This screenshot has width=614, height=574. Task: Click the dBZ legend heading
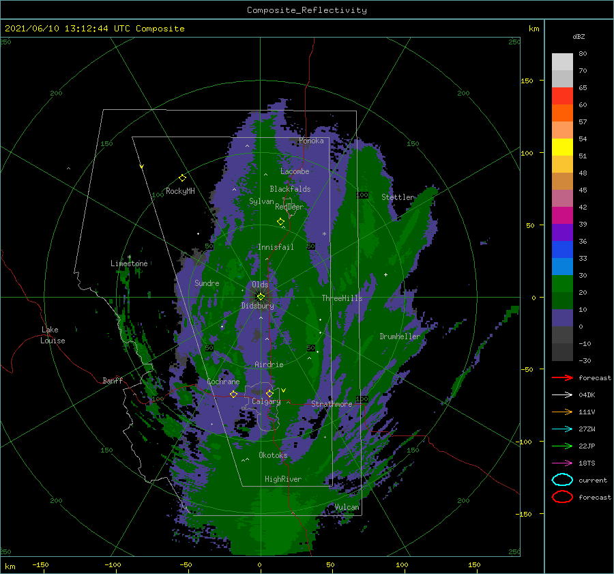(579, 36)
